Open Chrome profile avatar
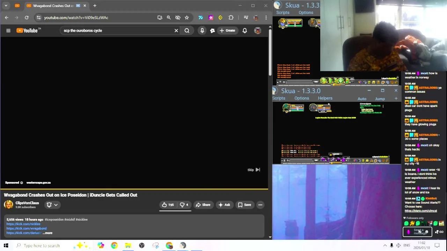Viewport: 447px width, 251px height. (256, 17)
